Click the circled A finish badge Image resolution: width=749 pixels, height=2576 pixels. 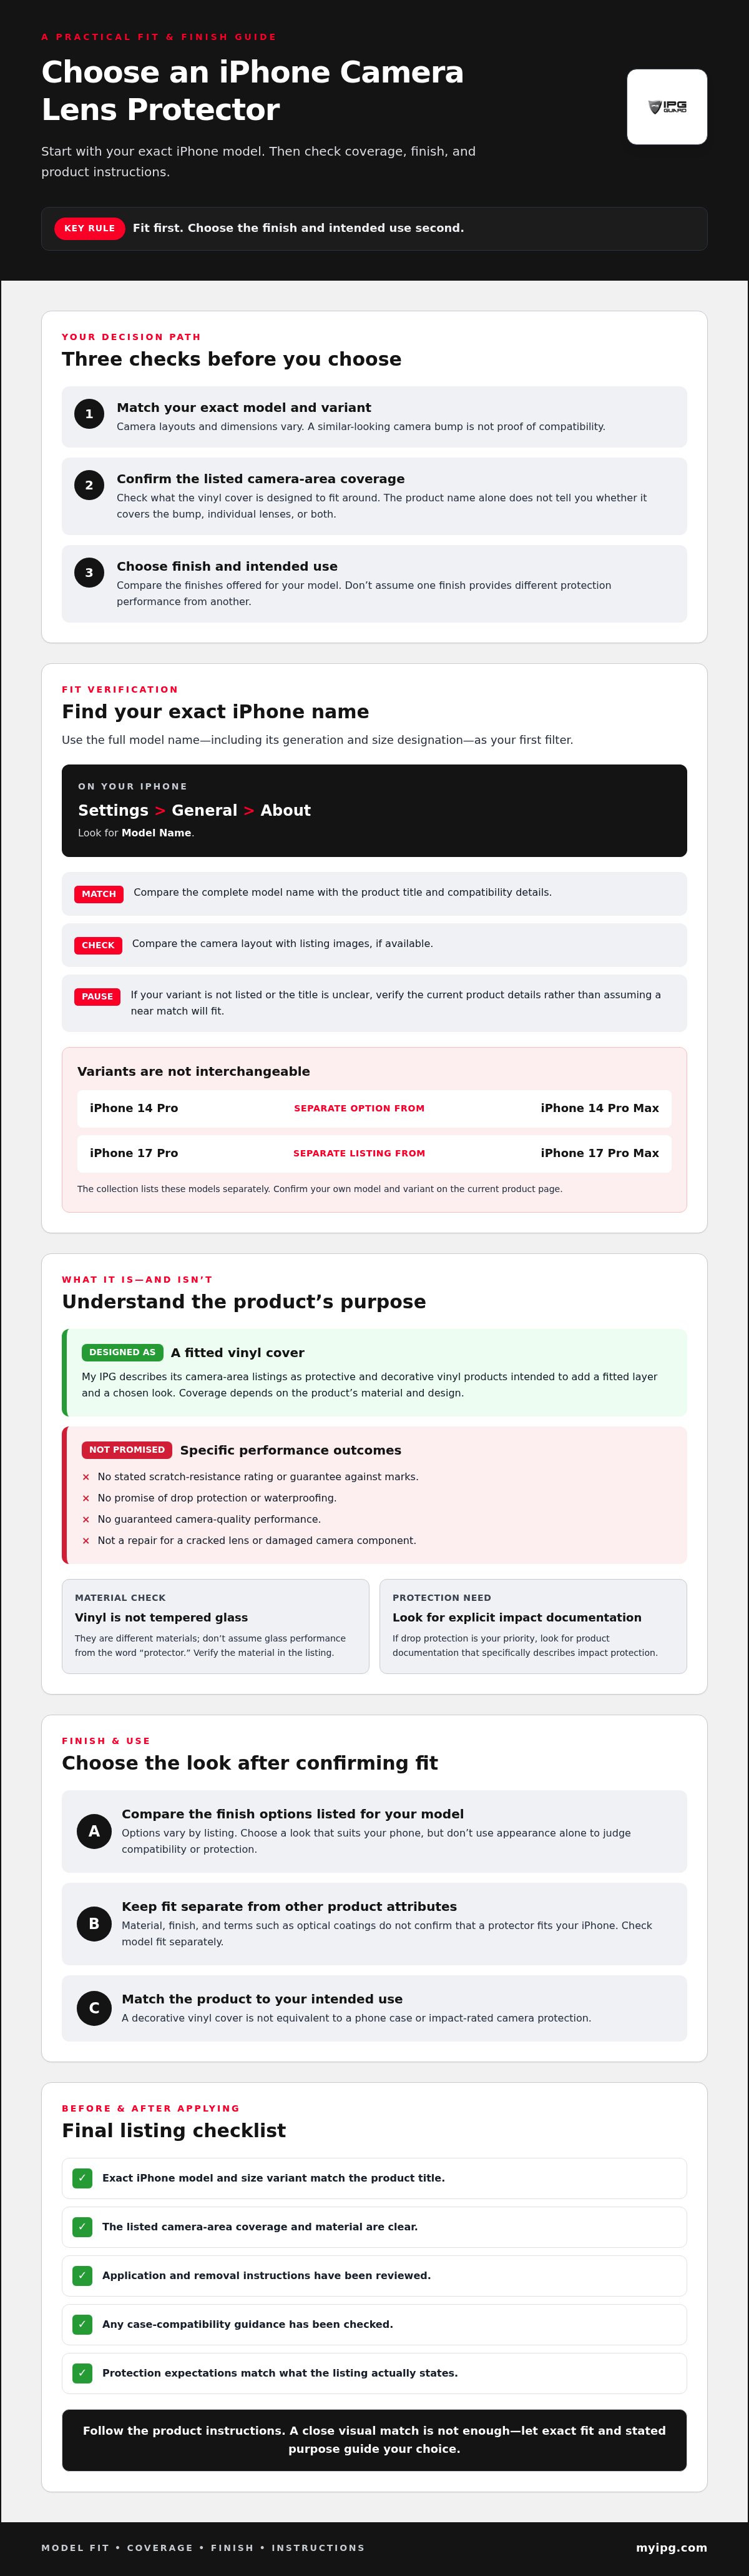94,1831
